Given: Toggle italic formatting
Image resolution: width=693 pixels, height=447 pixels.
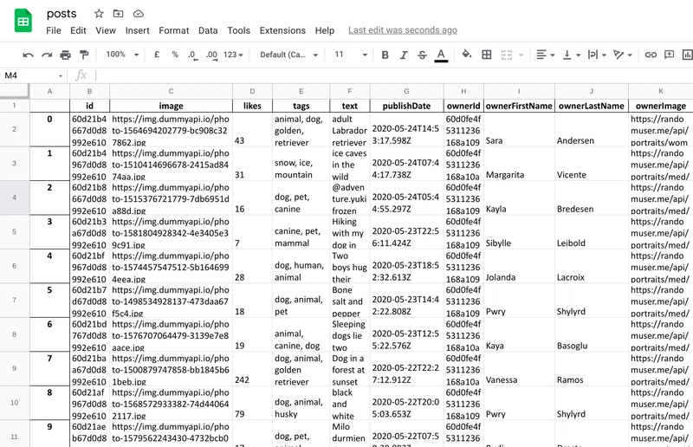Looking at the screenshot, I should point(404,55).
